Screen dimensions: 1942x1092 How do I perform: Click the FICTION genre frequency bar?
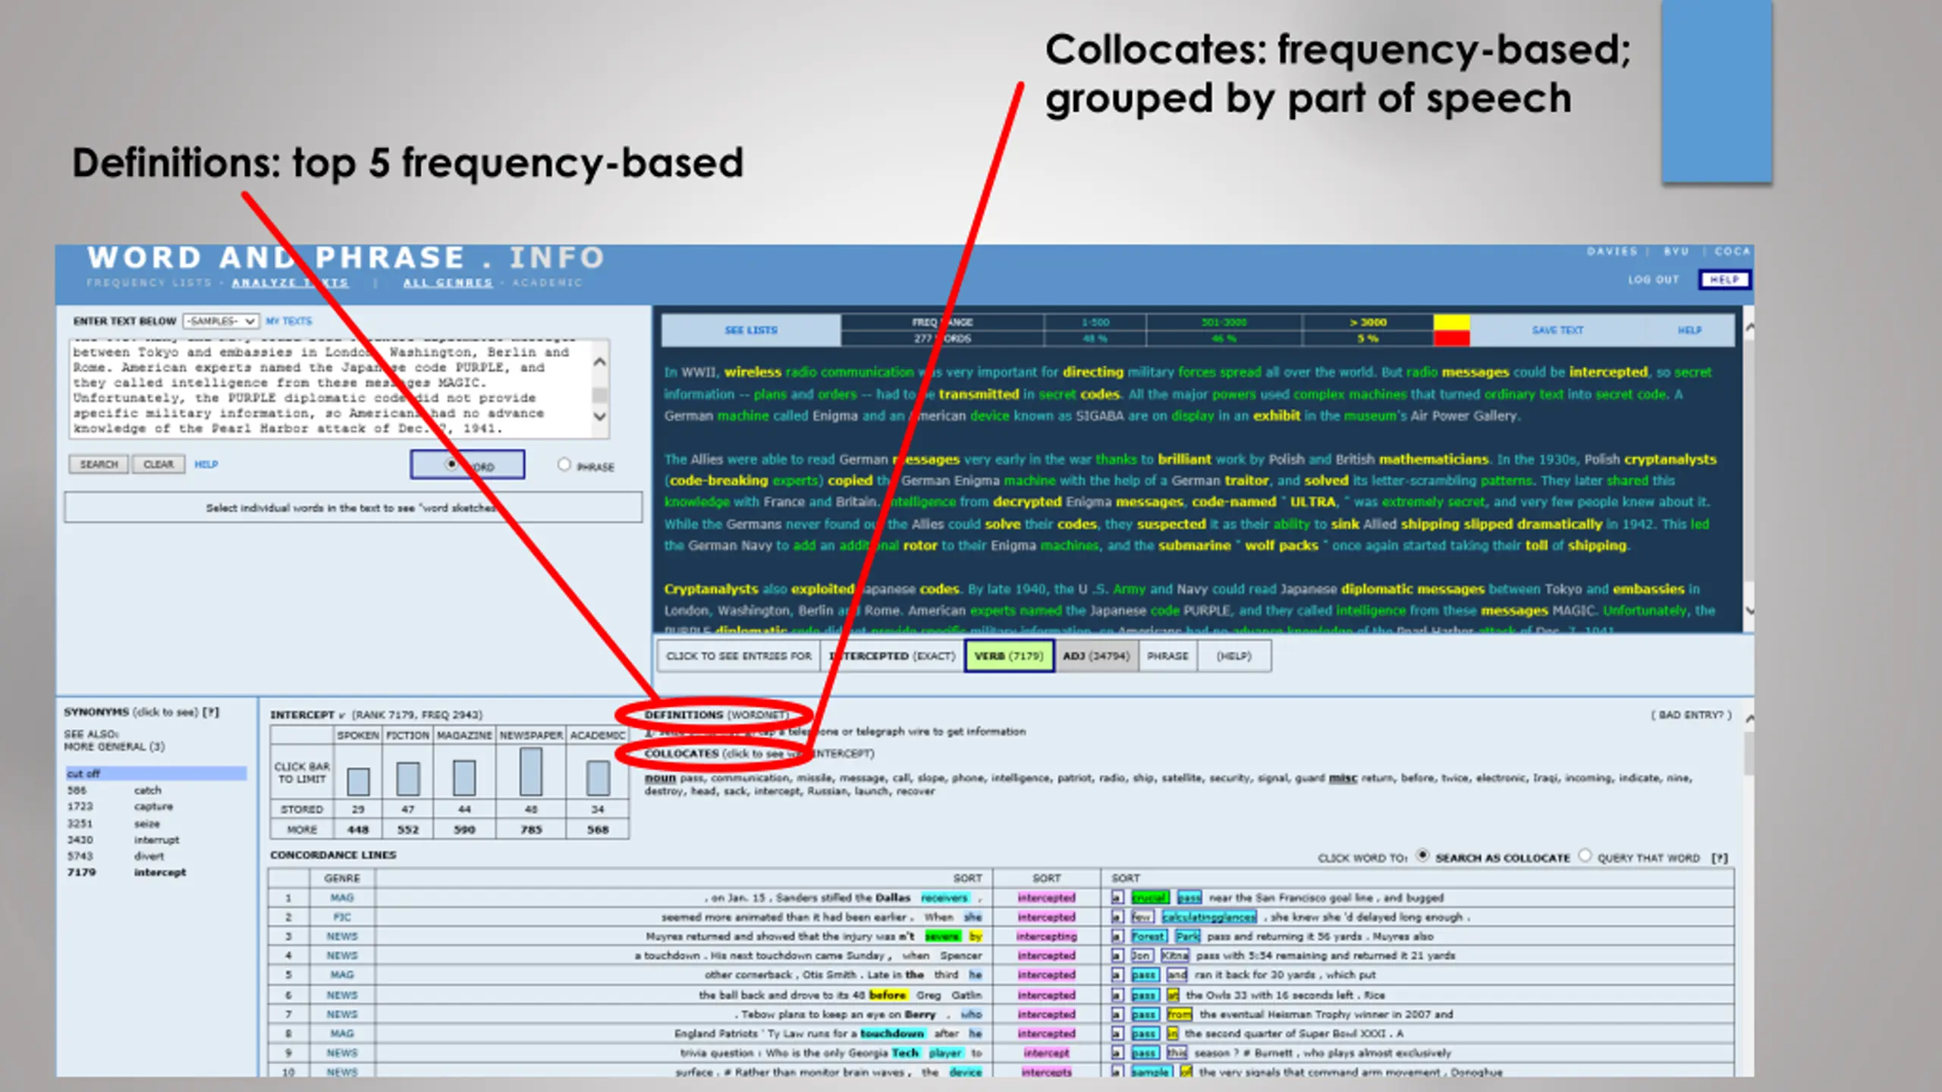coord(408,779)
